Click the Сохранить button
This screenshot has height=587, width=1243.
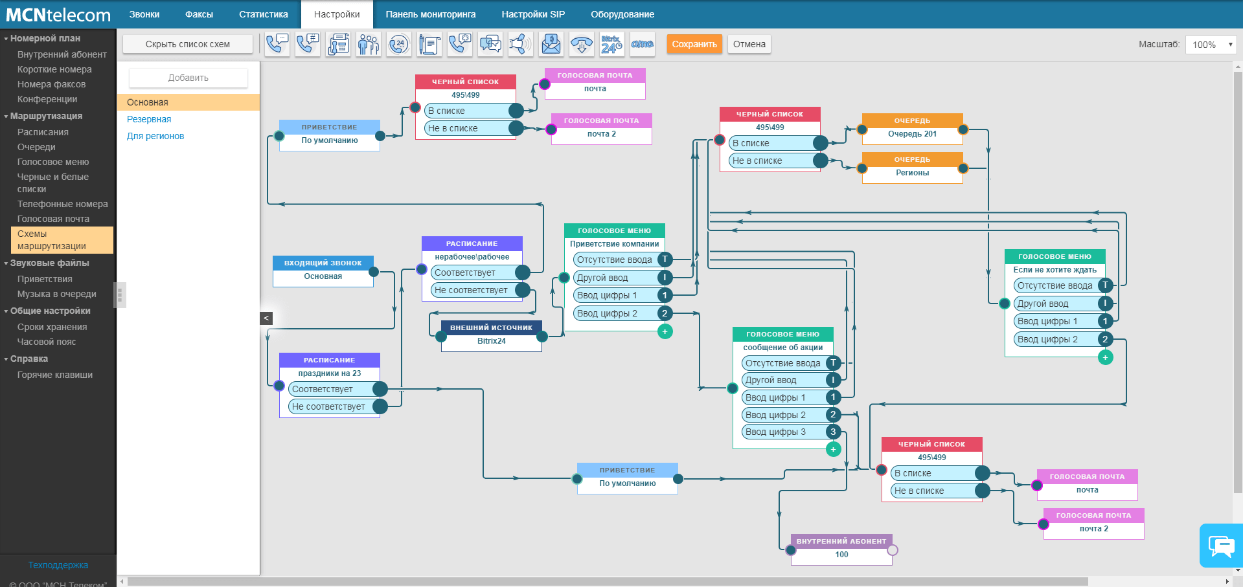coord(694,44)
